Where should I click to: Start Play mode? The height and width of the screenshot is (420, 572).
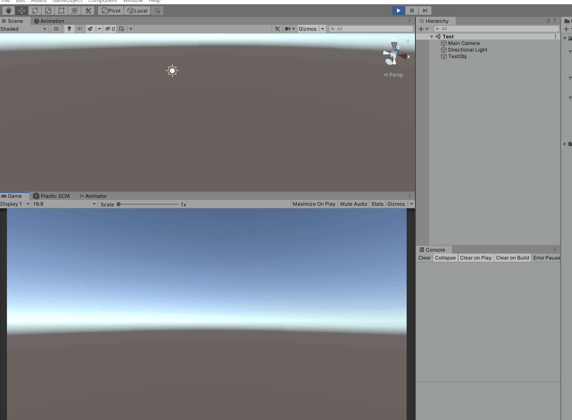click(399, 11)
